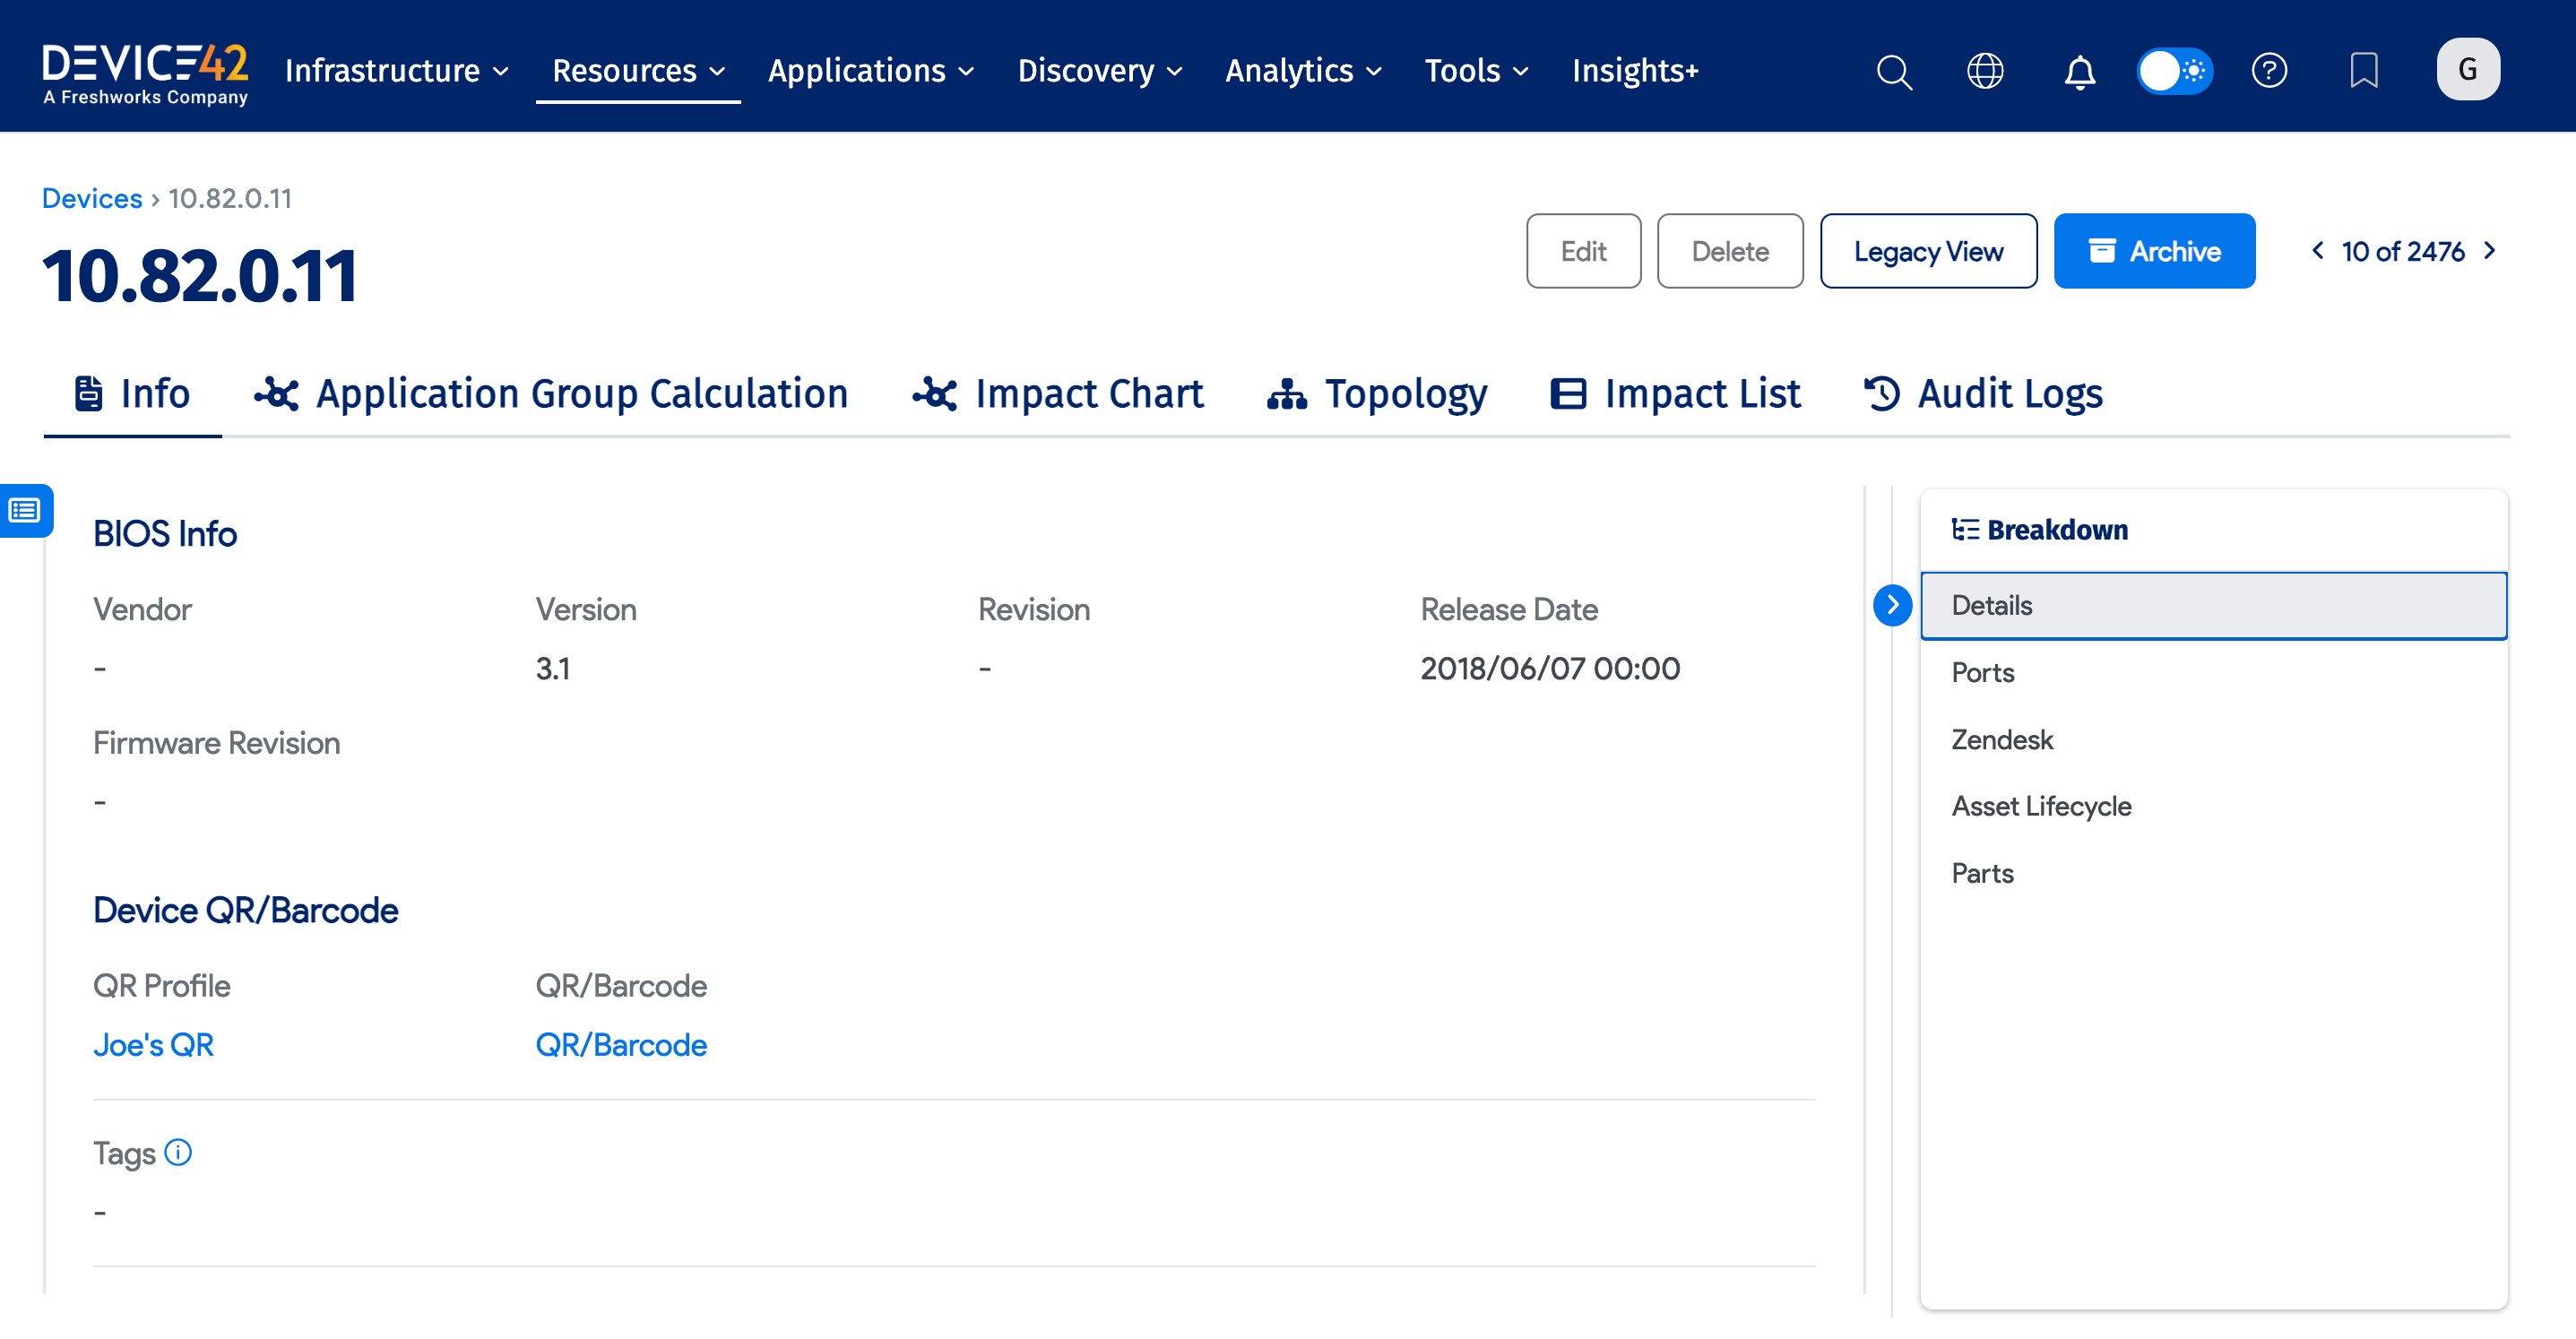
Task: Switch to Legacy View
Action: pyautogui.click(x=1927, y=251)
